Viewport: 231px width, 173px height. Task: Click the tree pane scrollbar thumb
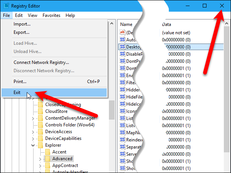(x=112, y=110)
